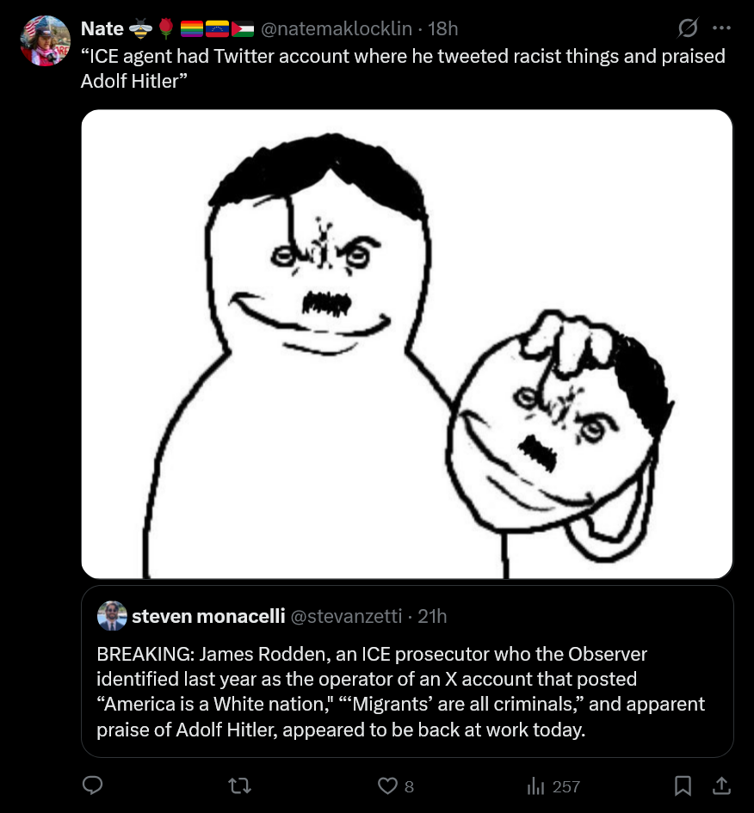View post analytics bar chart icon
The width and height of the screenshot is (754, 813).
535,786
